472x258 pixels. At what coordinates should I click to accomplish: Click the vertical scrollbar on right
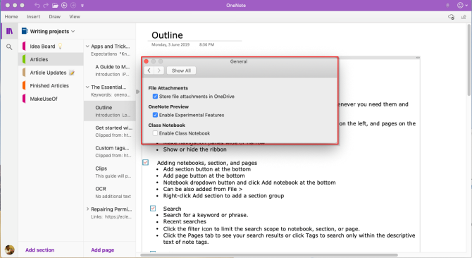point(469,60)
